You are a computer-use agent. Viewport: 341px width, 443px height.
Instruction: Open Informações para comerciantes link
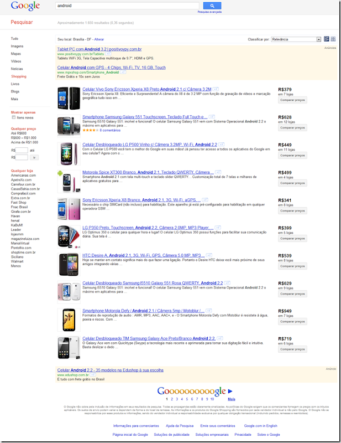136,426
